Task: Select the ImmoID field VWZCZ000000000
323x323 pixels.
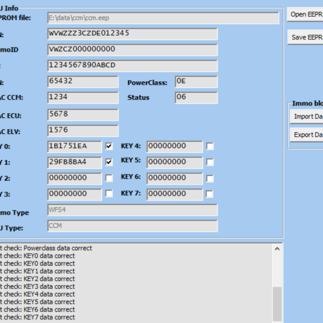Action: [x=132, y=50]
